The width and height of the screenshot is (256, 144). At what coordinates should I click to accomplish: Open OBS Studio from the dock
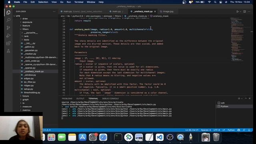pos(170,137)
